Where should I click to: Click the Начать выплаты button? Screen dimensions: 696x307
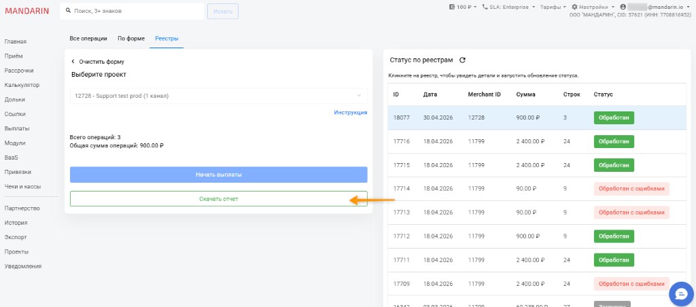(219, 175)
